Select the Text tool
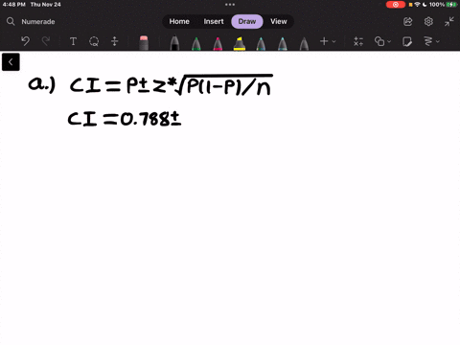Screen dimensions: 460x345 click(x=73, y=41)
